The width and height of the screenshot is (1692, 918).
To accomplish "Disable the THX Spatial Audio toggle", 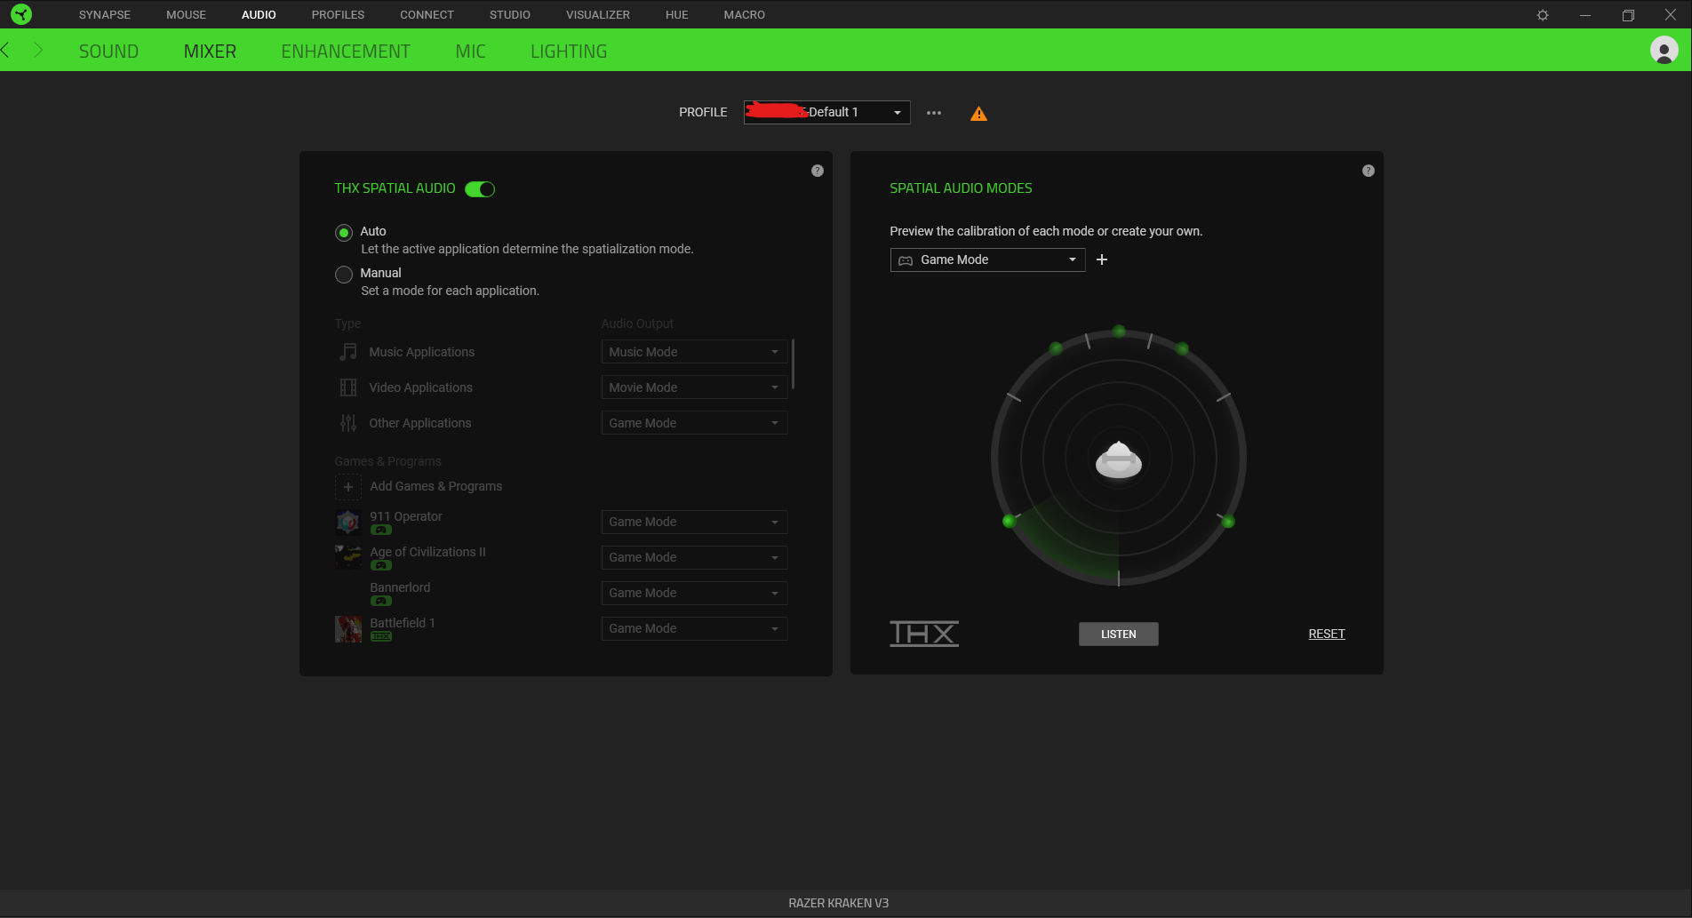I will click(480, 189).
